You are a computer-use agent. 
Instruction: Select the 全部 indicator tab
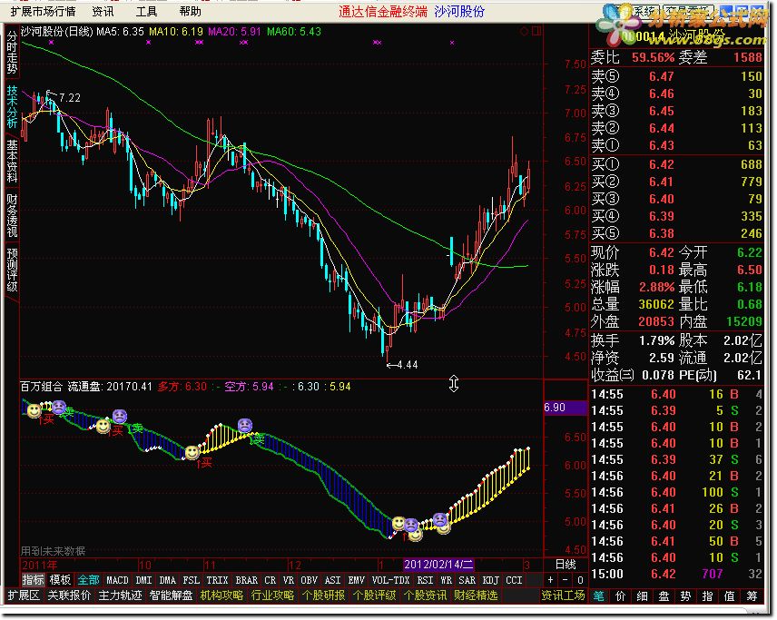88,580
